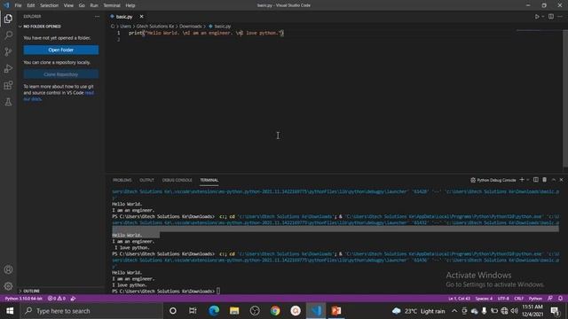Open the feedback icon in status bar
Viewport: 568px width, 319px height.
coord(550,299)
